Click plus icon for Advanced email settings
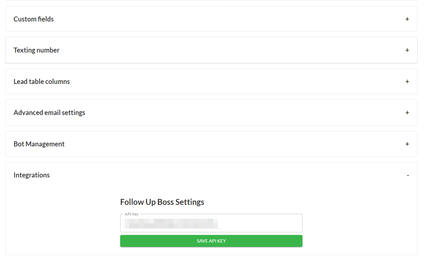 pyautogui.click(x=407, y=113)
